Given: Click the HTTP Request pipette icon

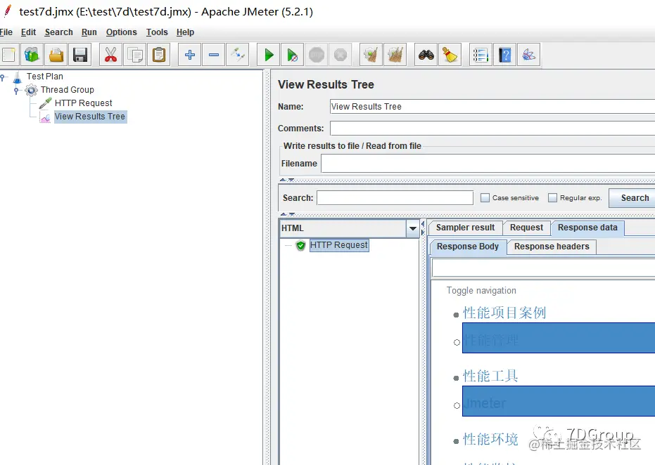Looking at the screenshot, I should pos(45,103).
